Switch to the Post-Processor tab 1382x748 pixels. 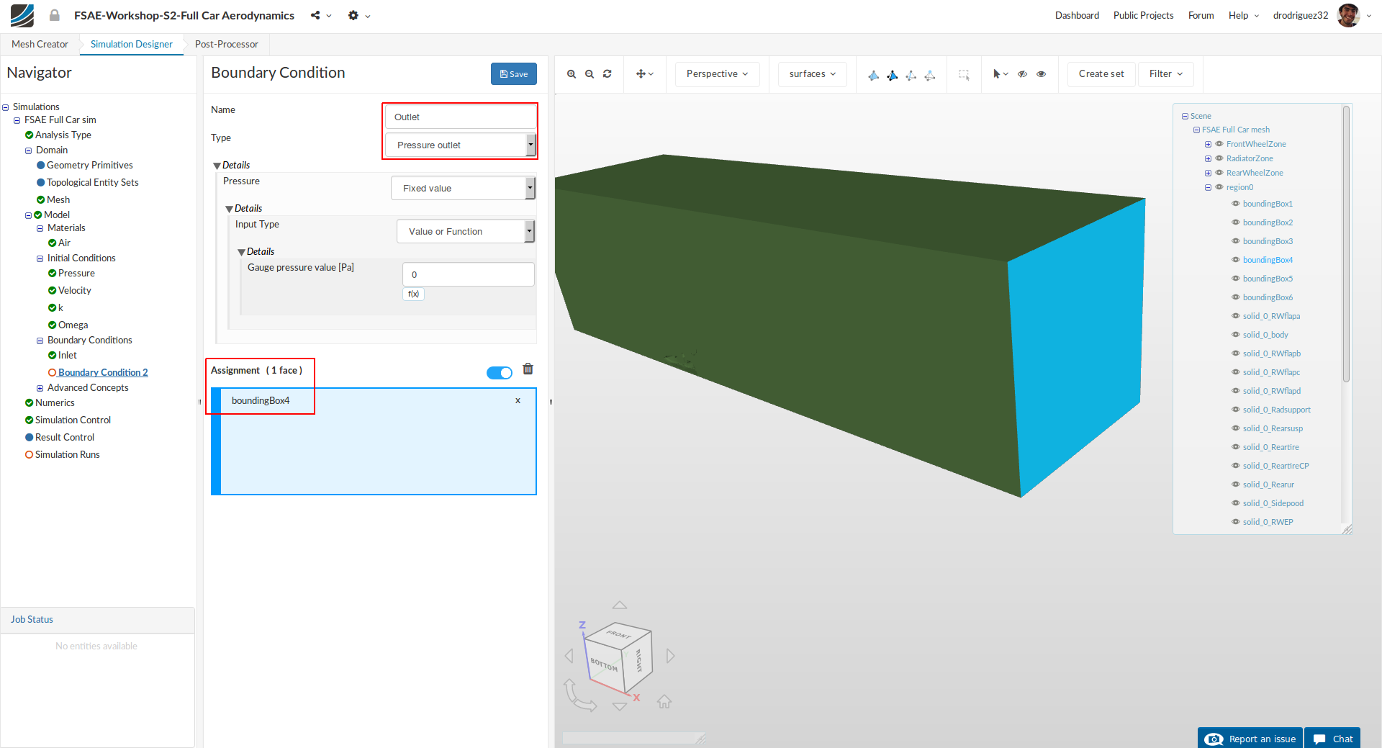[x=226, y=44]
